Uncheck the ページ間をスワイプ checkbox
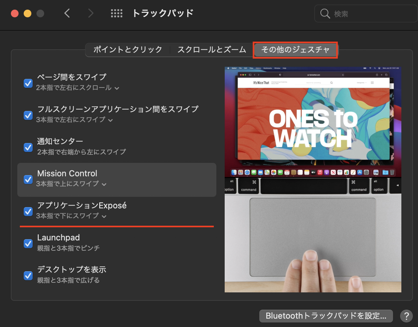This screenshot has height=327, width=418. point(28,83)
